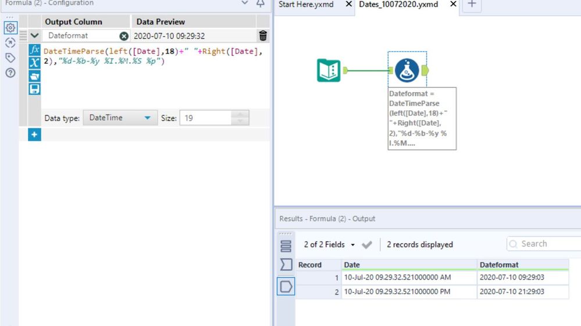581x326 pixels.
Task: Collapse the Dateformat expression chevron
Action: click(34, 36)
